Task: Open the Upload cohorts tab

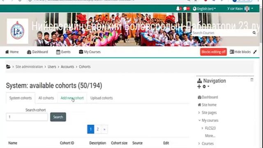Action: click(102, 98)
